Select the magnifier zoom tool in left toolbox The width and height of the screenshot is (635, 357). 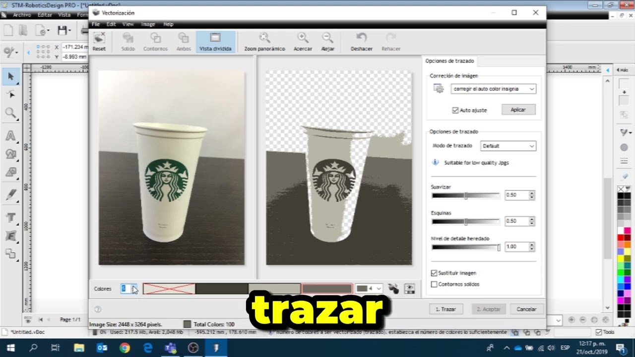[10, 113]
